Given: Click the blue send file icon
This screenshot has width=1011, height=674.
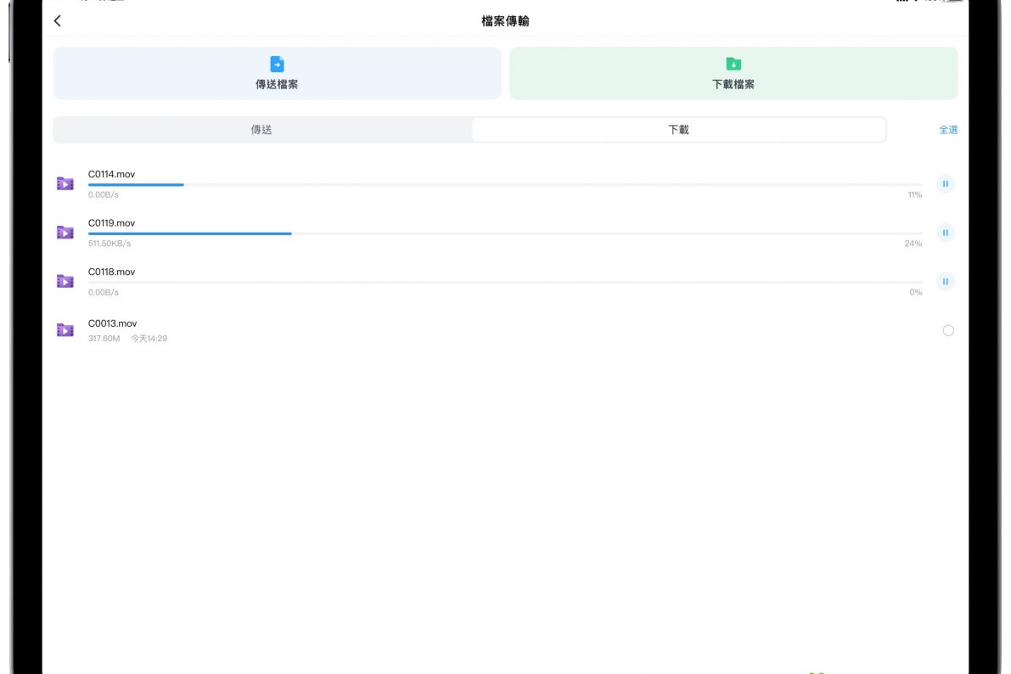Looking at the screenshot, I should click(x=277, y=65).
